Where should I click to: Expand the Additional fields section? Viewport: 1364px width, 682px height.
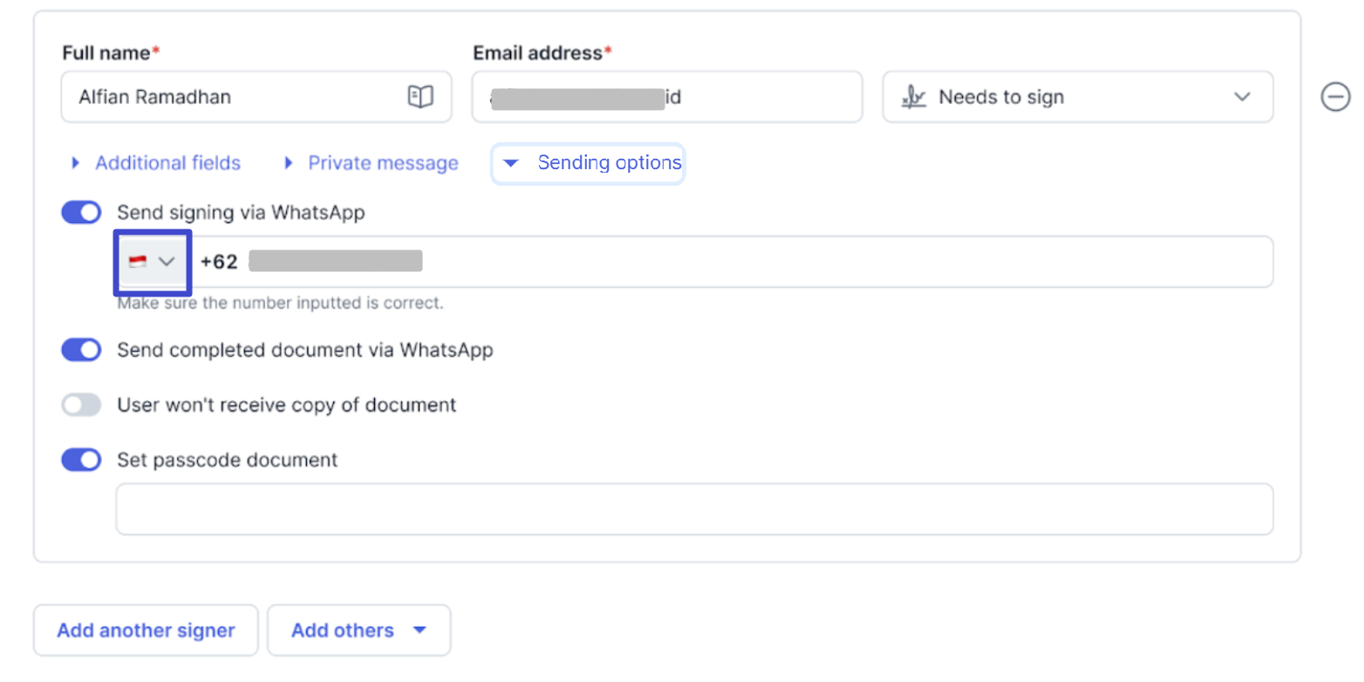point(167,163)
